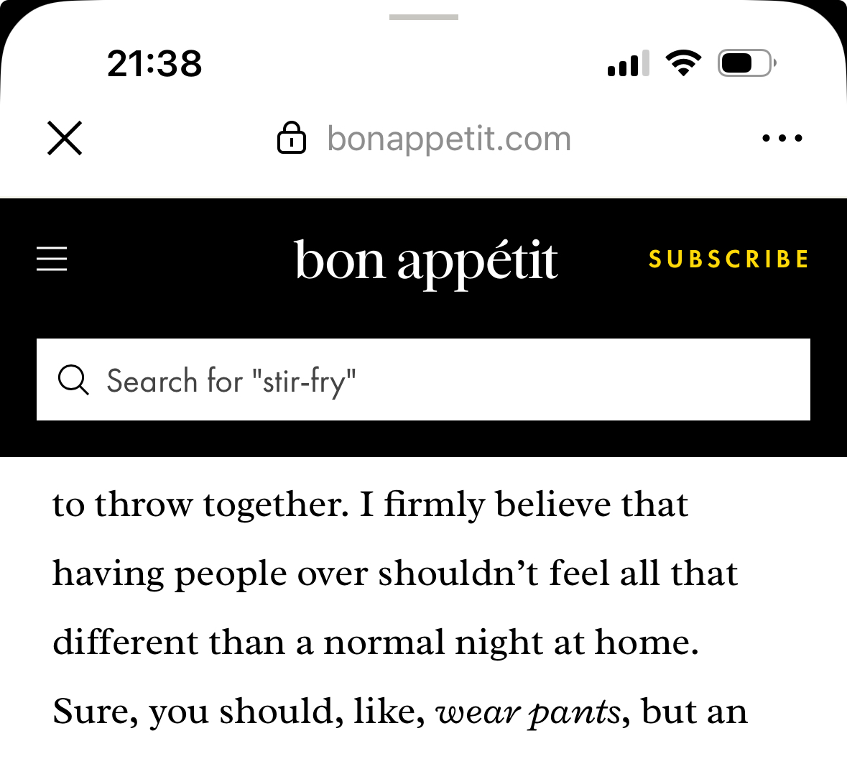Click the italic 'wear pants' text
847x759 pixels.
coord(528,712)
